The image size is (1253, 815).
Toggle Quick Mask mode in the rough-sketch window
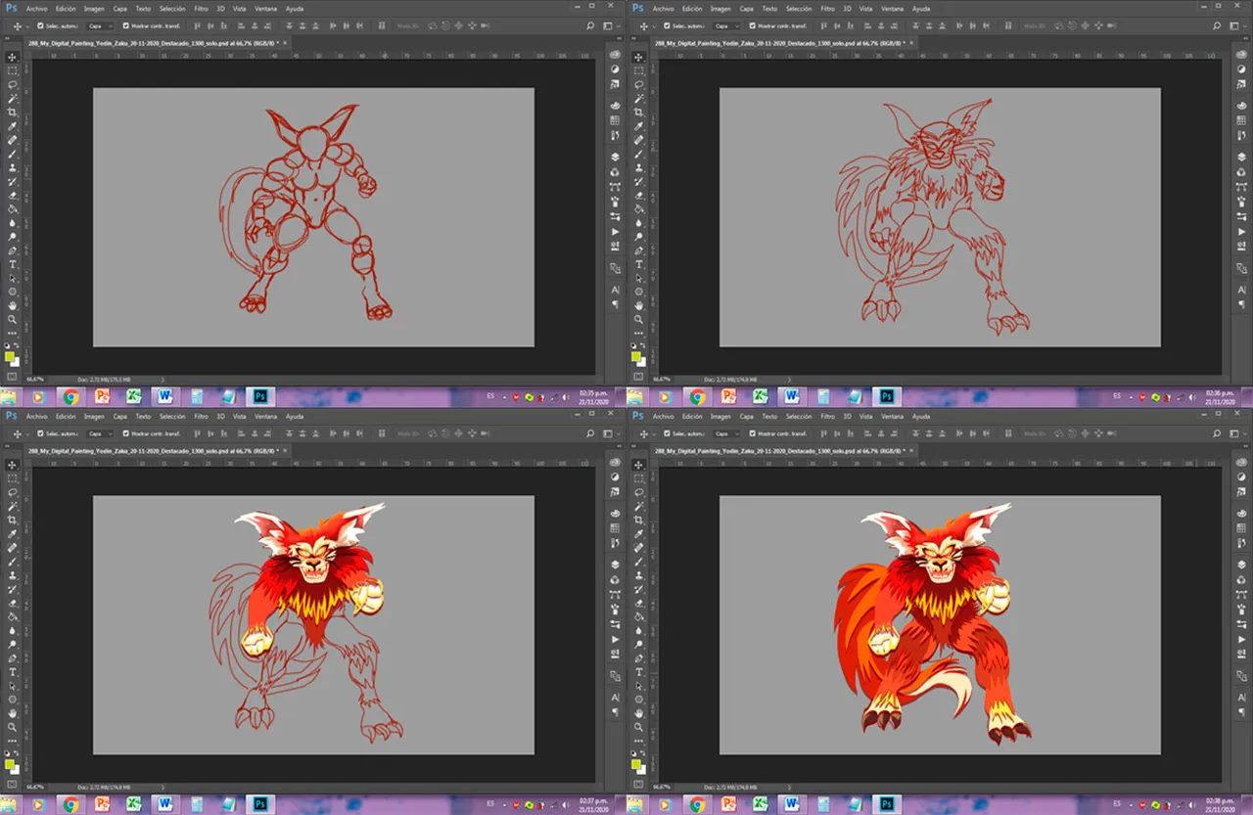point(12,375)
